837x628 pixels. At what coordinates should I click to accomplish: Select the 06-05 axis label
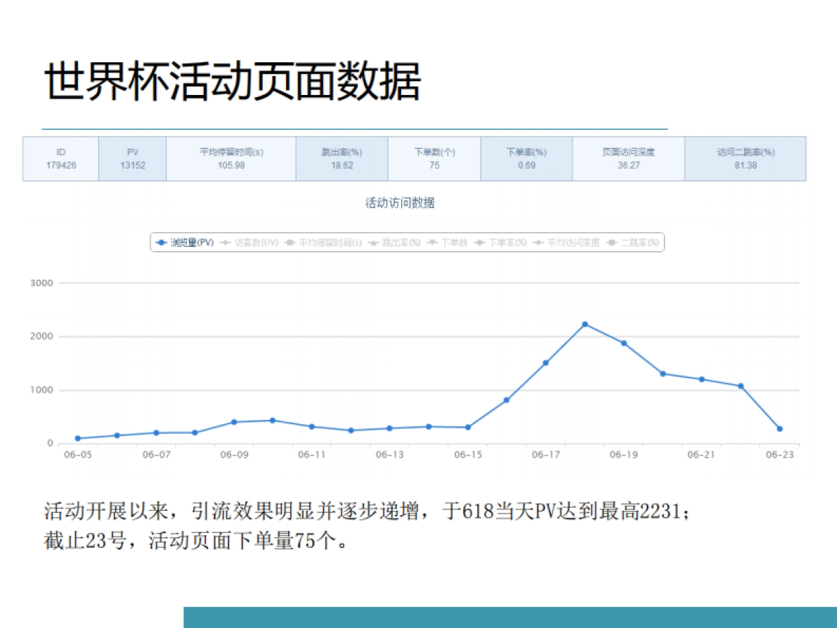[x=77, y=454]
